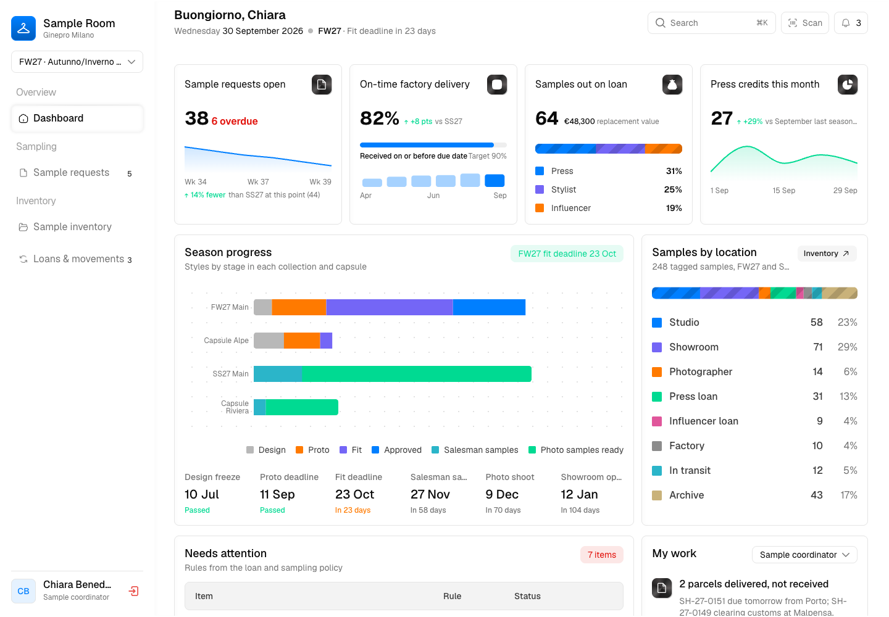Click the Search input field
The image size is (889, 617).
point(712,23)
